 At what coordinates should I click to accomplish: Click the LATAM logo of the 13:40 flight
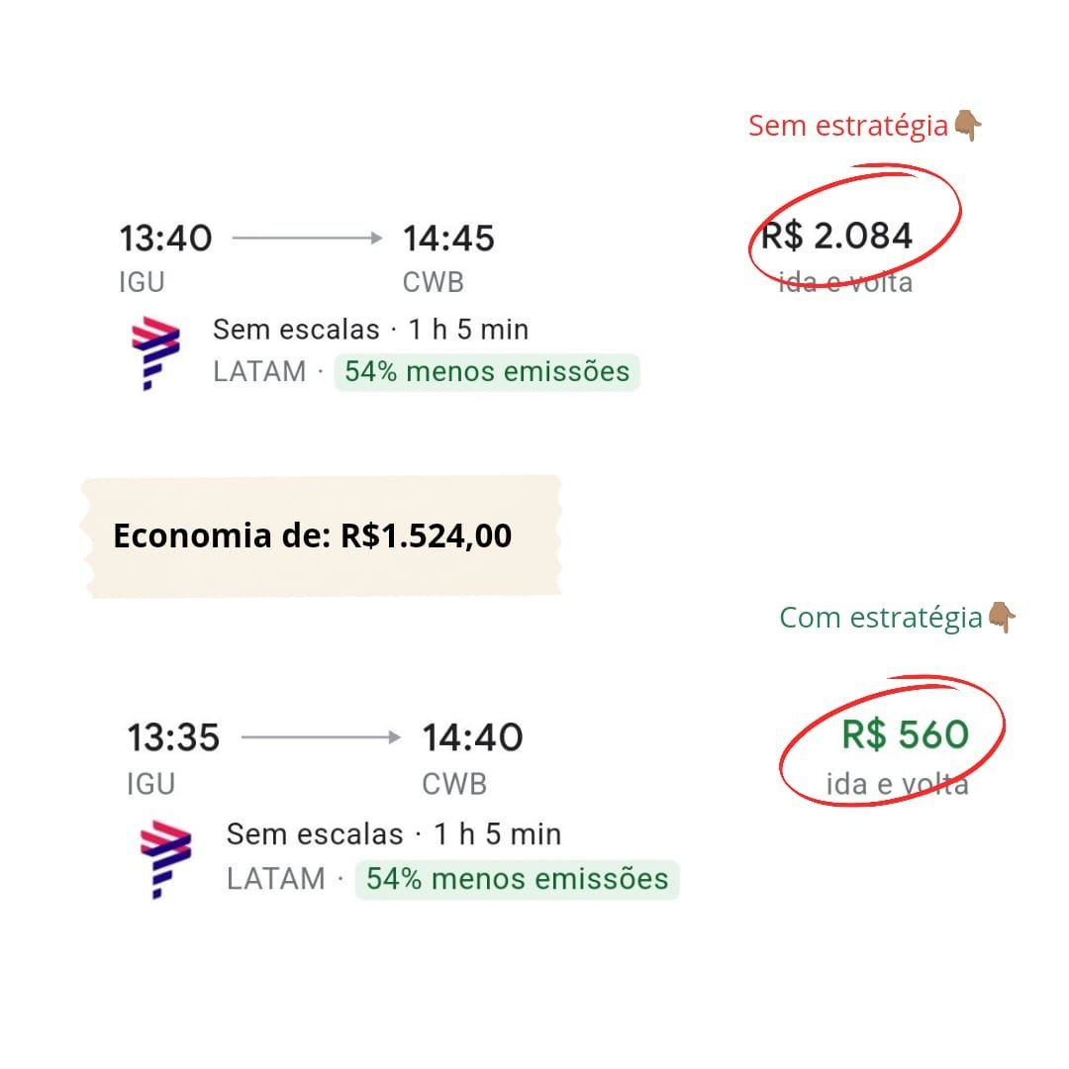coord(155,352)
